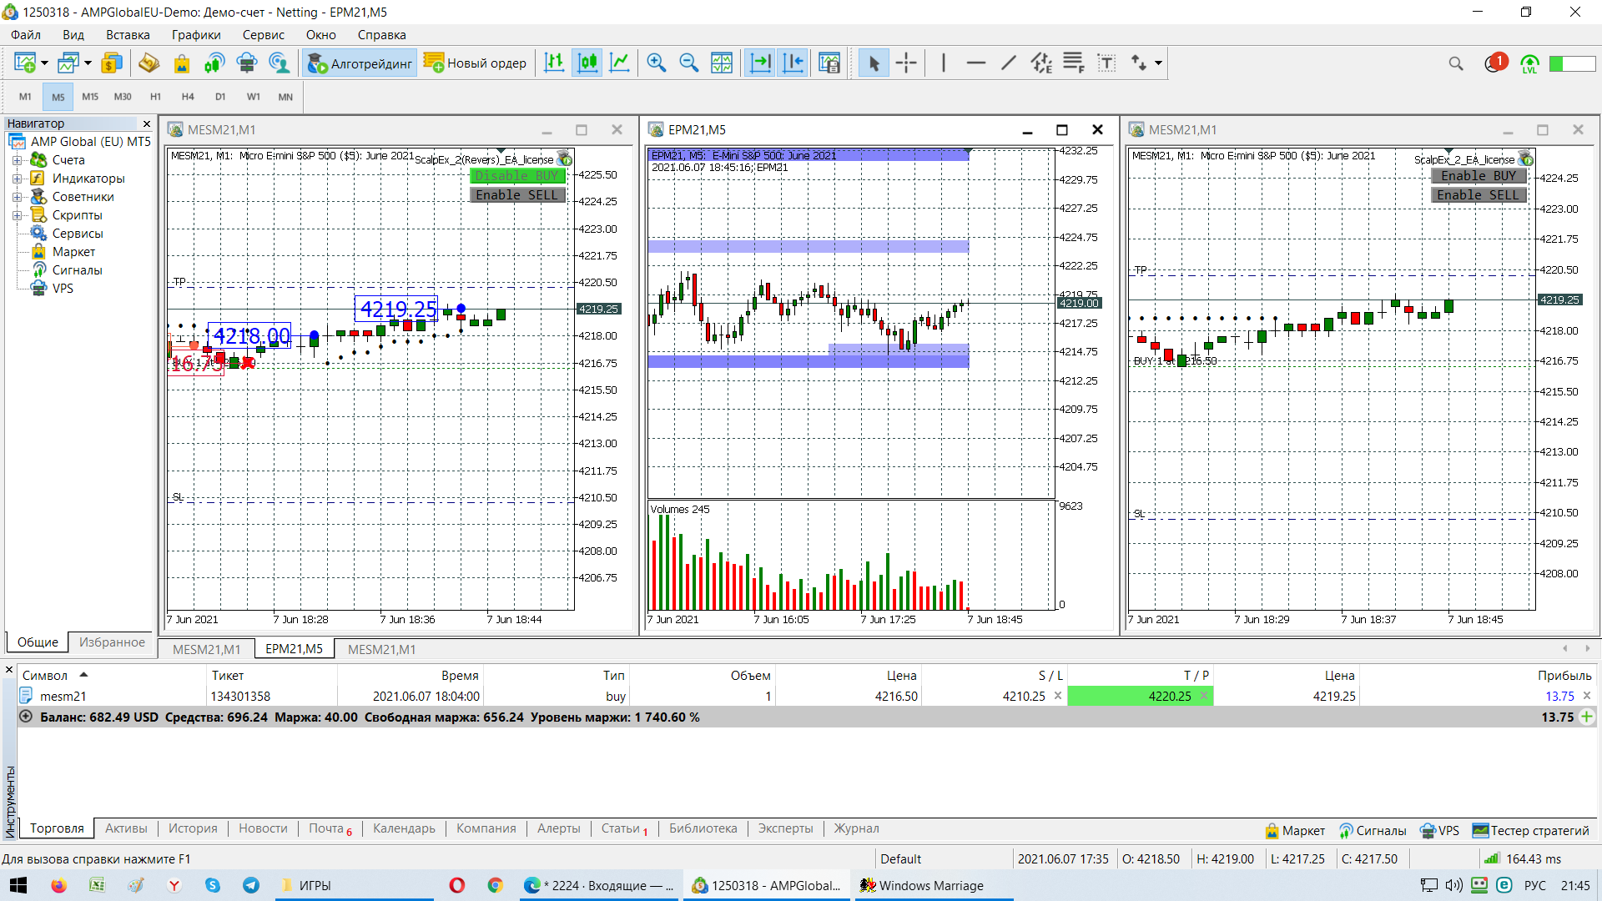
Task: Toggle the Алготрейдинг button
Action: click(x=360, y=63)
